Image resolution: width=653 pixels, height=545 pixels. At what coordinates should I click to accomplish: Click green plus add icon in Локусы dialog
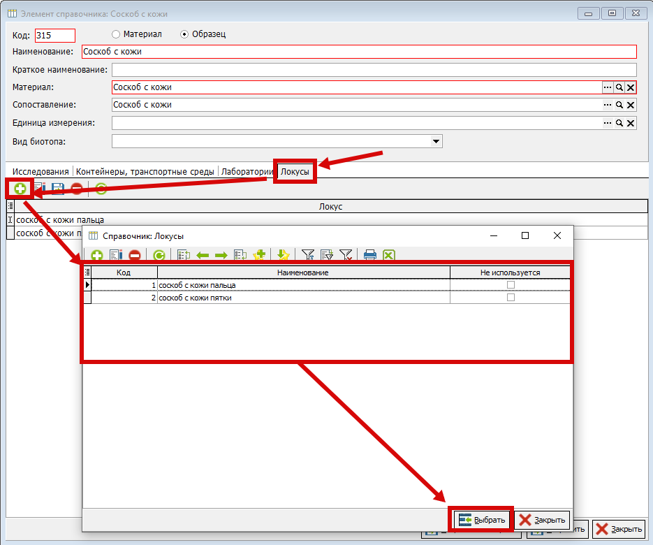pos(97,256)
